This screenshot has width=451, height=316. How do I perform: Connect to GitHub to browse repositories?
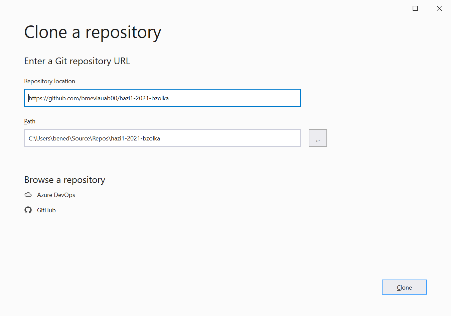(x=46, y=210)
